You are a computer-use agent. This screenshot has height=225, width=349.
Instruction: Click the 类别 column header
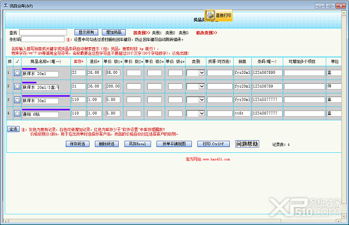[x=196, y=62]
